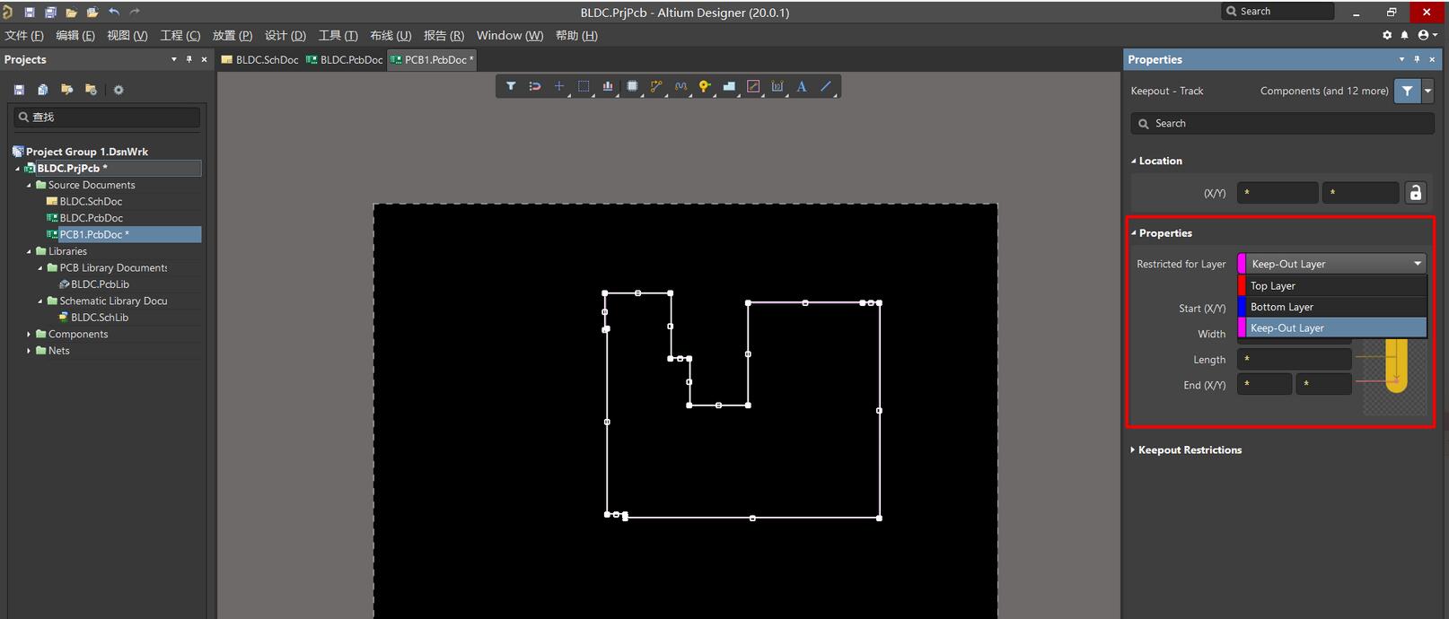Click the Place Via tool
This screenshot has width=1449, height=619.
coord(705,86)
